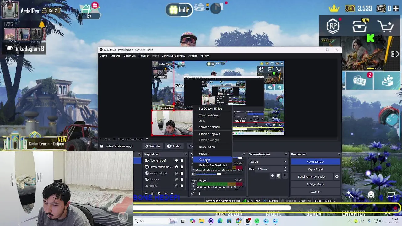Open transition properties kebab menu
Screen dimensions: 402x226
click(285, 176)
